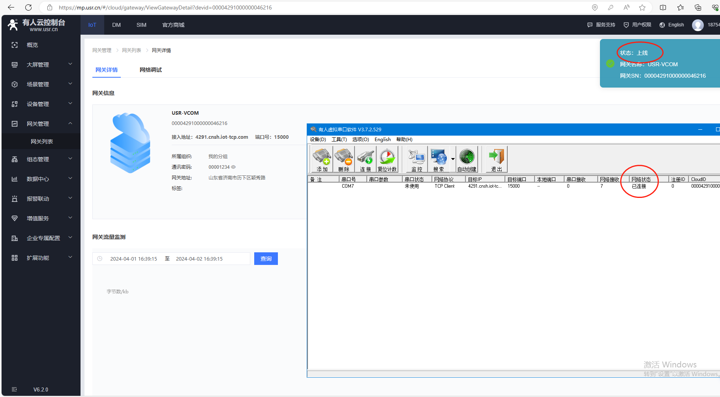This screenshot has height=397, width=720.
Task: Reveal the communication password eye icon
Action: click(233, 167)
